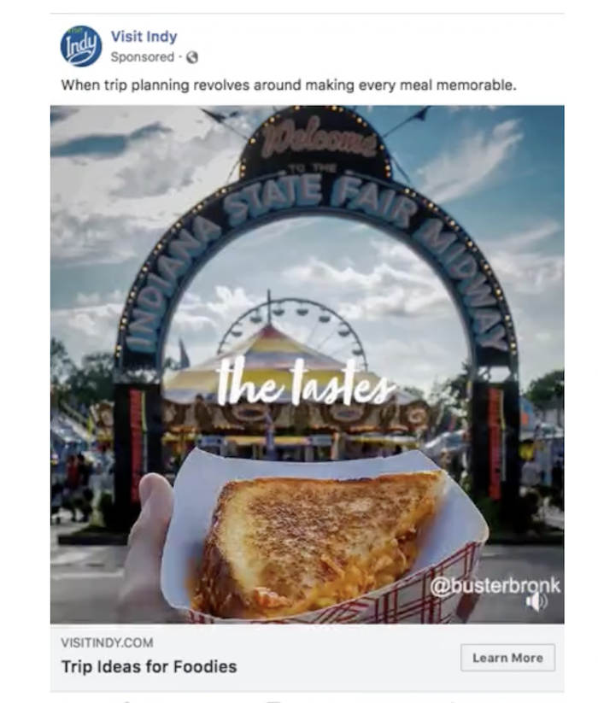This screenshot has height=703, width=598.
Task: Click the Sponsored label
Action: [142, 57]
